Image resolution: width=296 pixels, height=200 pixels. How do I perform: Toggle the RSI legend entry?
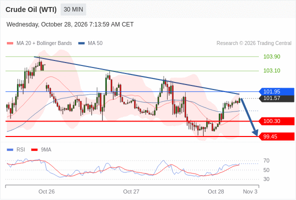(16, 150)
